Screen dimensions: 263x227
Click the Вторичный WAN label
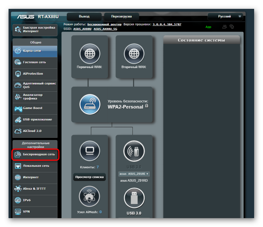coord(134,67)
